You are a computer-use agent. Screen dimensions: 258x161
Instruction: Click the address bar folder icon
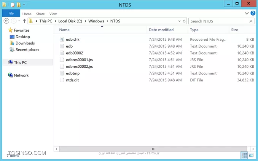tap(31, 21)
